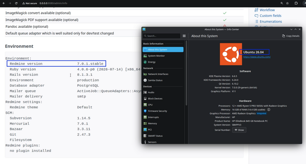Click the Firmware Security shield icon
The image size is (306, 164).
click(x=145, y=111)
